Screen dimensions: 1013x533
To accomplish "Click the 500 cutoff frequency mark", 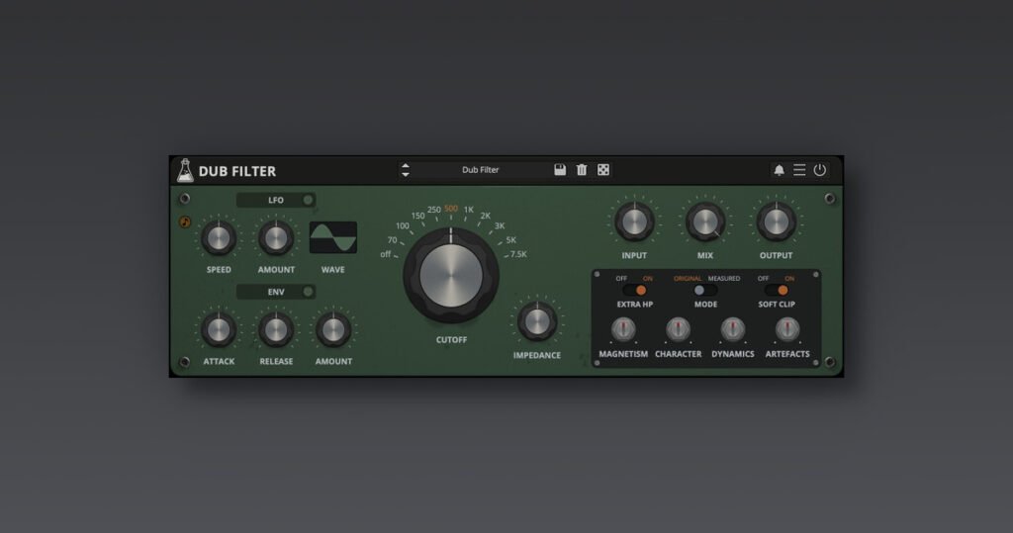I will [x=451, y=209].
